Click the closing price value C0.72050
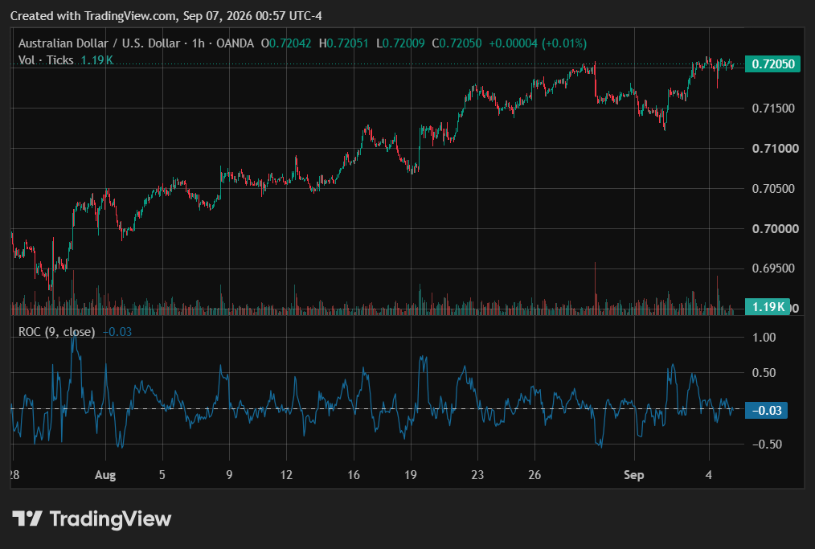This screenshot has width=815, height=549. (x=457, y=43)
